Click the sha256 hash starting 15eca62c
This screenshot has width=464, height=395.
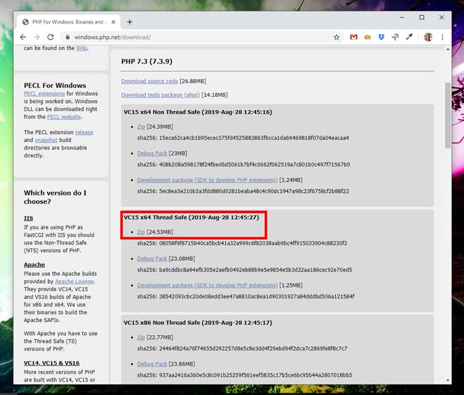(x=254, y=138)
